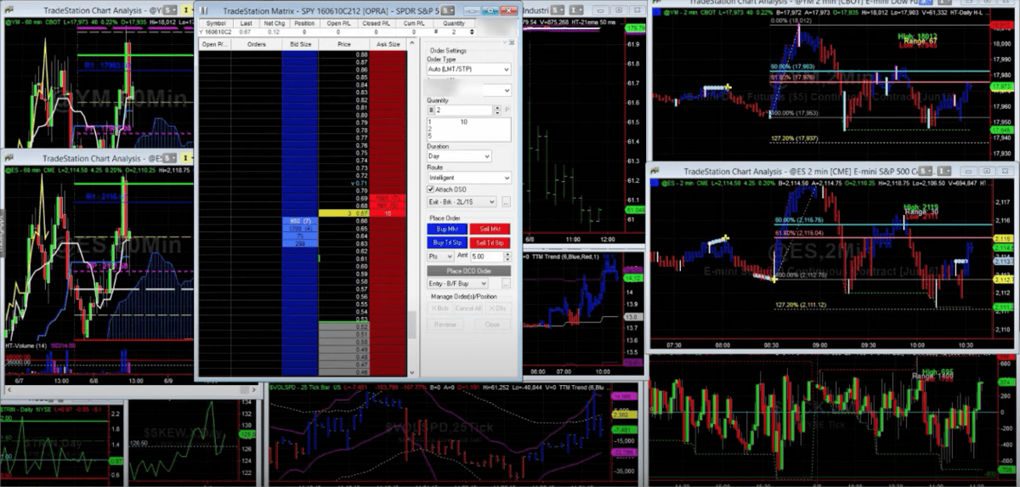Open the Duration Day dropdown
This screenshot has width=1020, height=487.
coord(459,156)
